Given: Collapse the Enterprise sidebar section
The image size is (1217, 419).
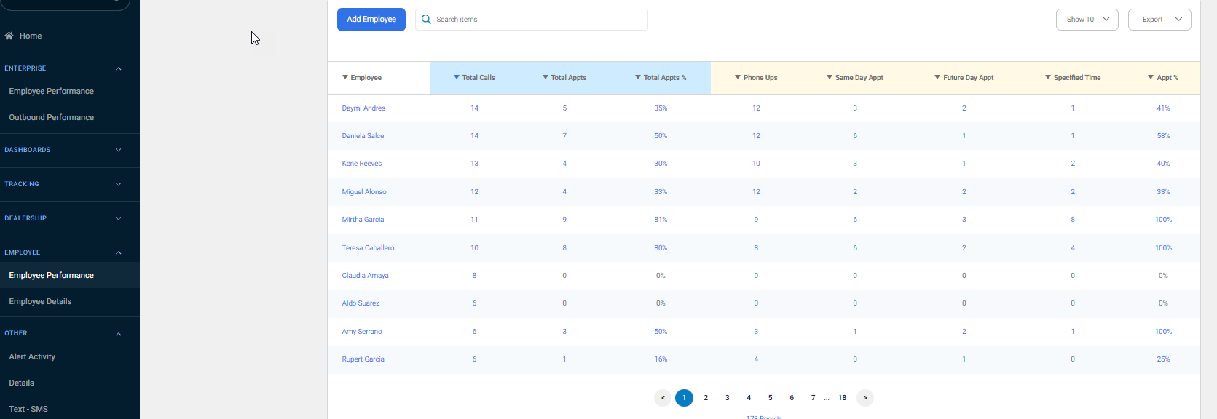Looking at the screenshot, I should pyautogui.click(x=118, y=68).
